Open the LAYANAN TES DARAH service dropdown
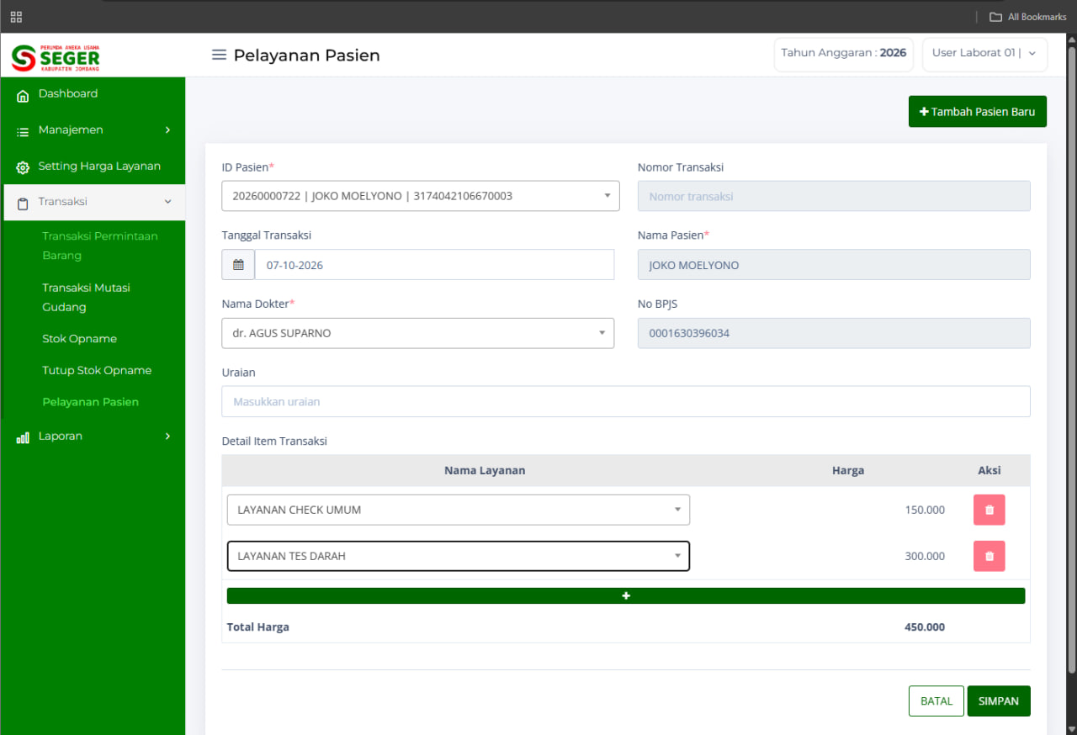Viewport: 1077px width, 735px height. coord(459,556)
